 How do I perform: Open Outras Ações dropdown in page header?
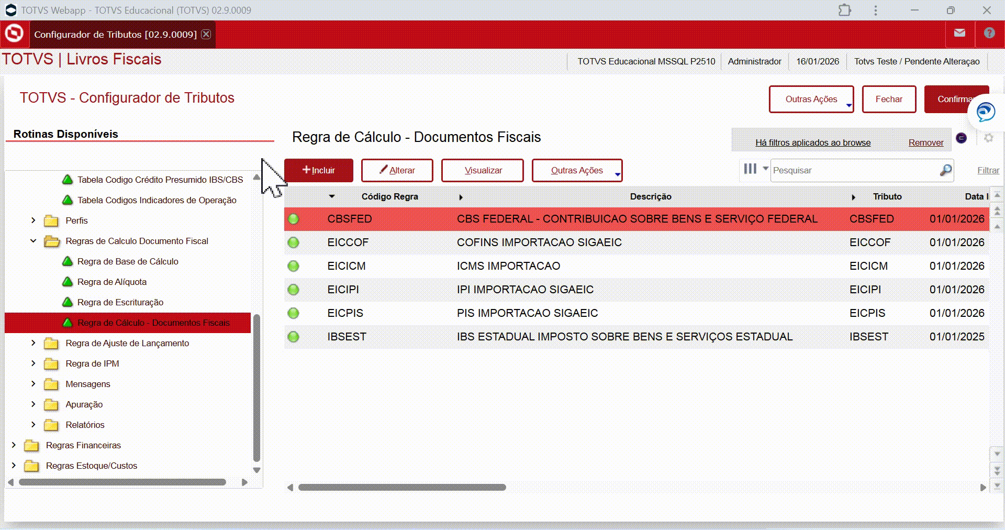click(x=811, y=99)
